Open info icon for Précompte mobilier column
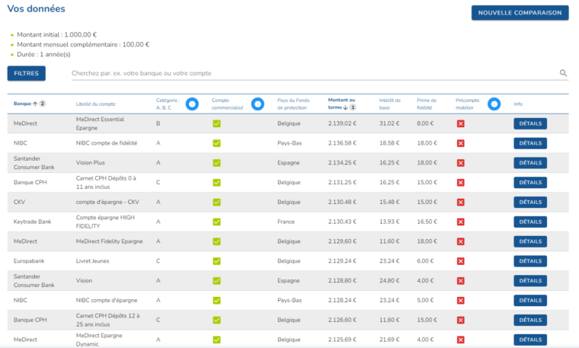This screenshot has width=579, height=348. (x=494, y=104)
